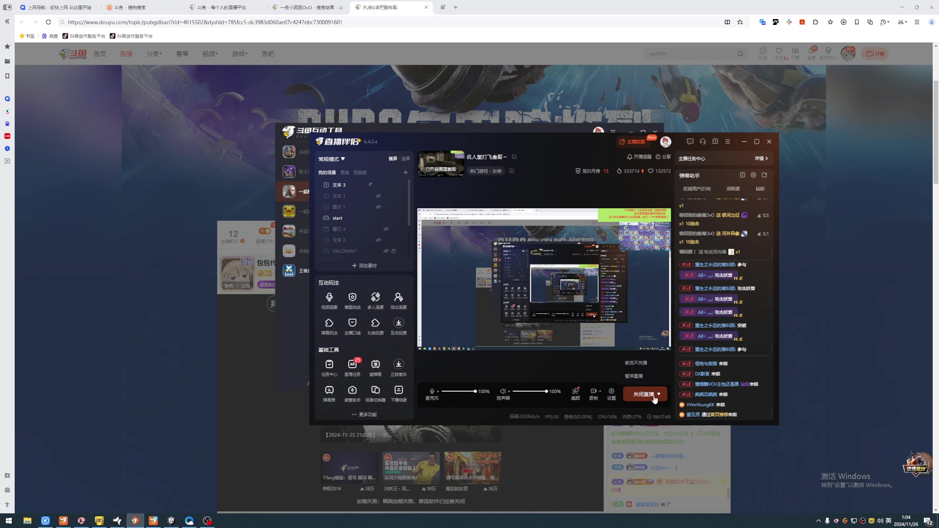Click stream cover thumbnail 已开启画面截取
939x528 pixels.
pos(441,164)
